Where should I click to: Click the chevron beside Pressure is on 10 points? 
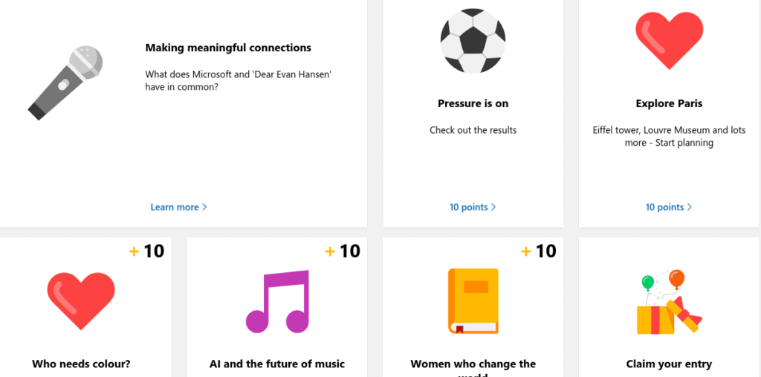coord(493,207)
